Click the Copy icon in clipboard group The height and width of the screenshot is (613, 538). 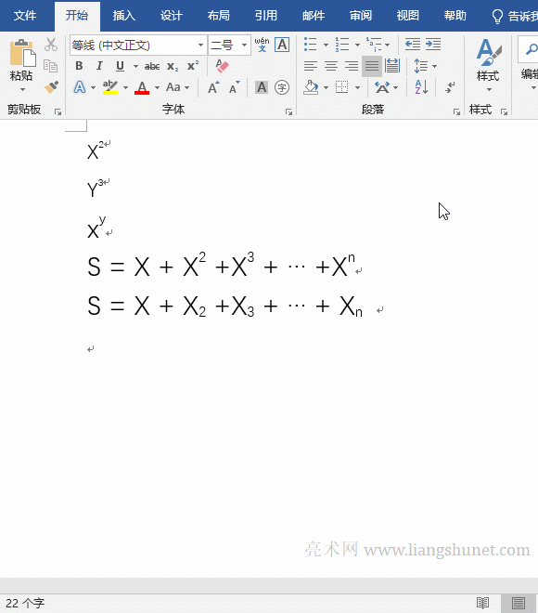[x=50, y=66]
